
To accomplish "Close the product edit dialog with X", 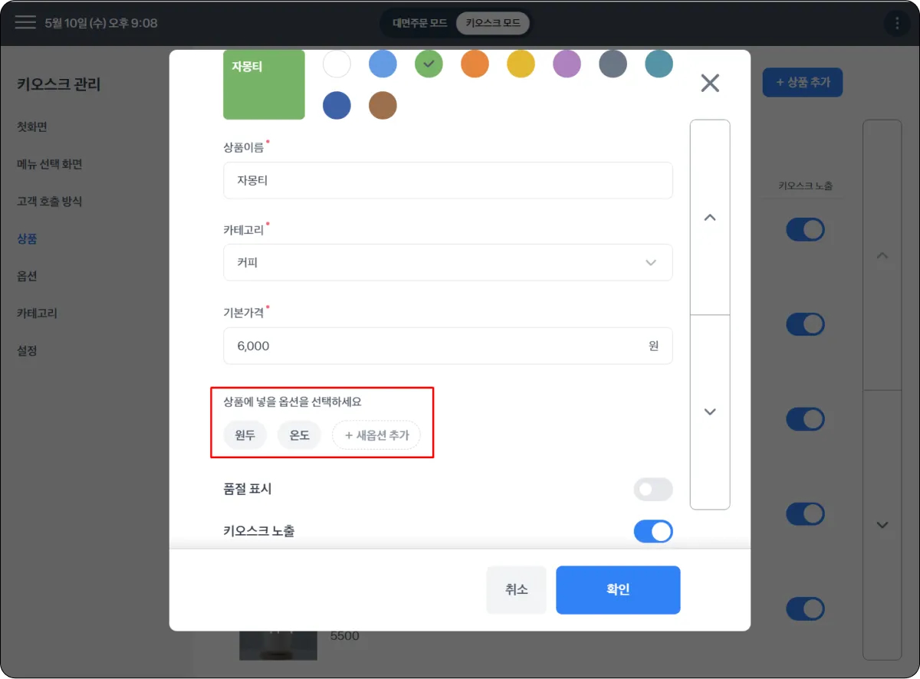I will pos(710,83).
